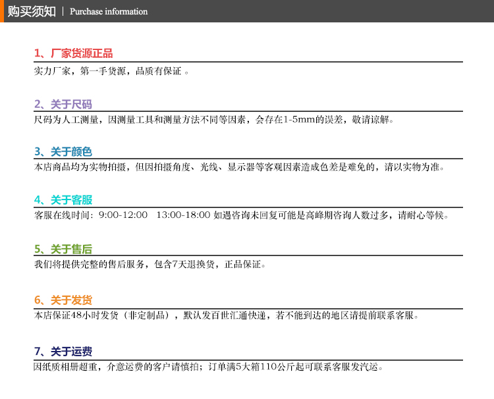
Task: Select heading 1、厂家货源正品
Action: click(73, 53)
